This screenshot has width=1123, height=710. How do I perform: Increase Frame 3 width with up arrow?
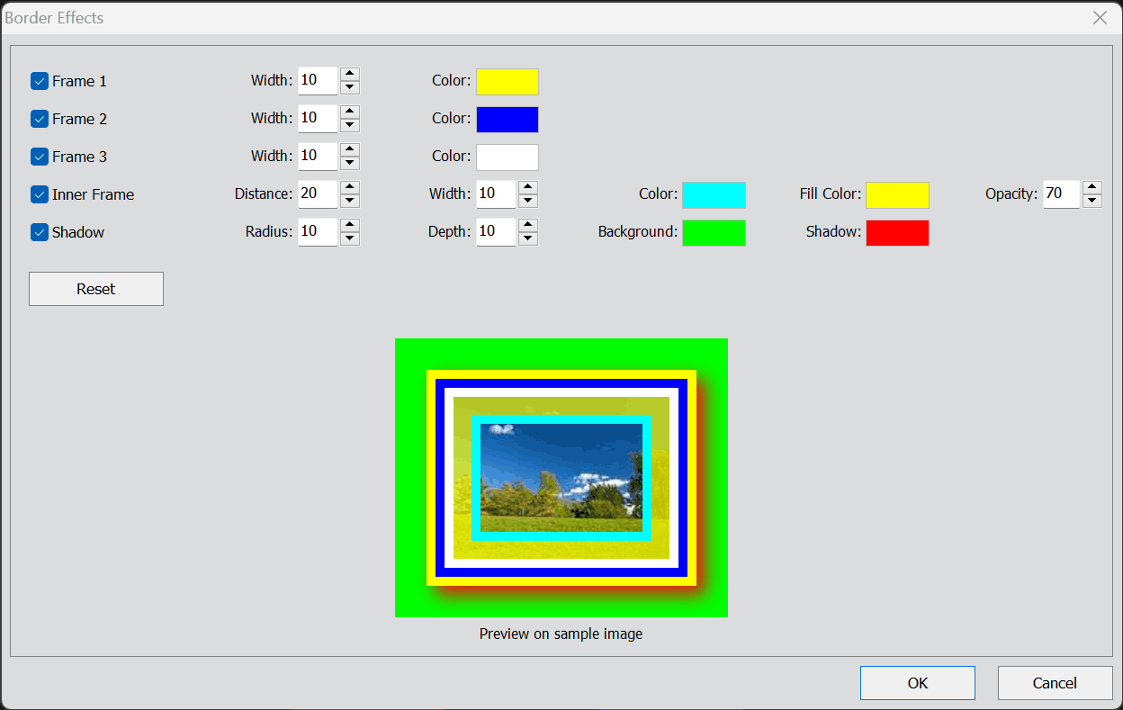(350, 149)
